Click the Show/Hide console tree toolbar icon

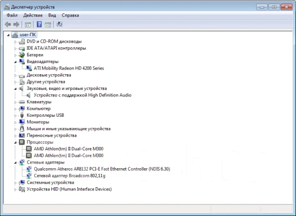(x=28, y=25)
